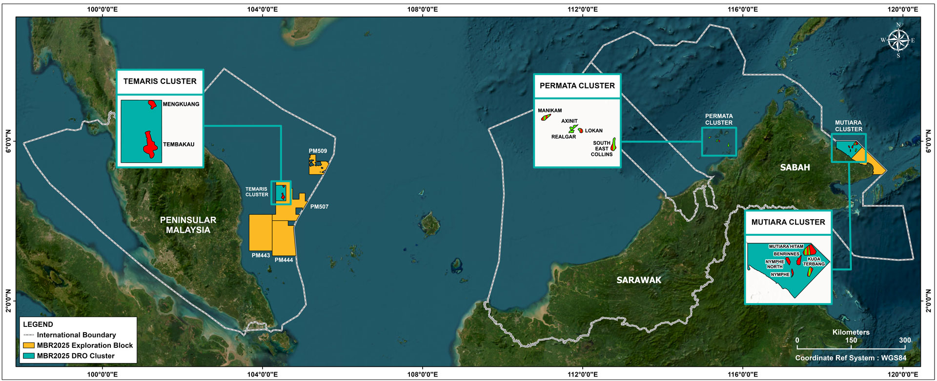Select the South East Collins field shape

click(x=613, y=145)
